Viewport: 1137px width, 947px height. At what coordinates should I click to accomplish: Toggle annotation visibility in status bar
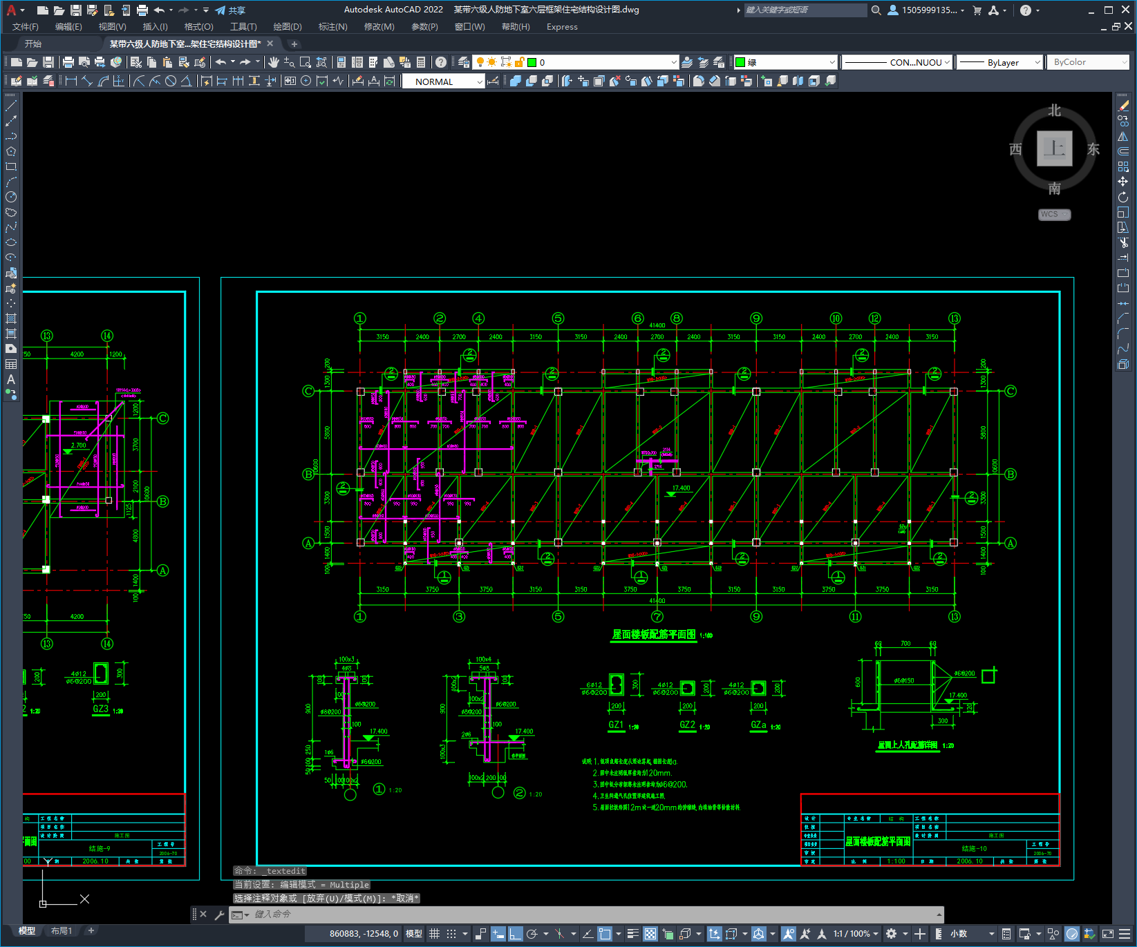(788, 934)
